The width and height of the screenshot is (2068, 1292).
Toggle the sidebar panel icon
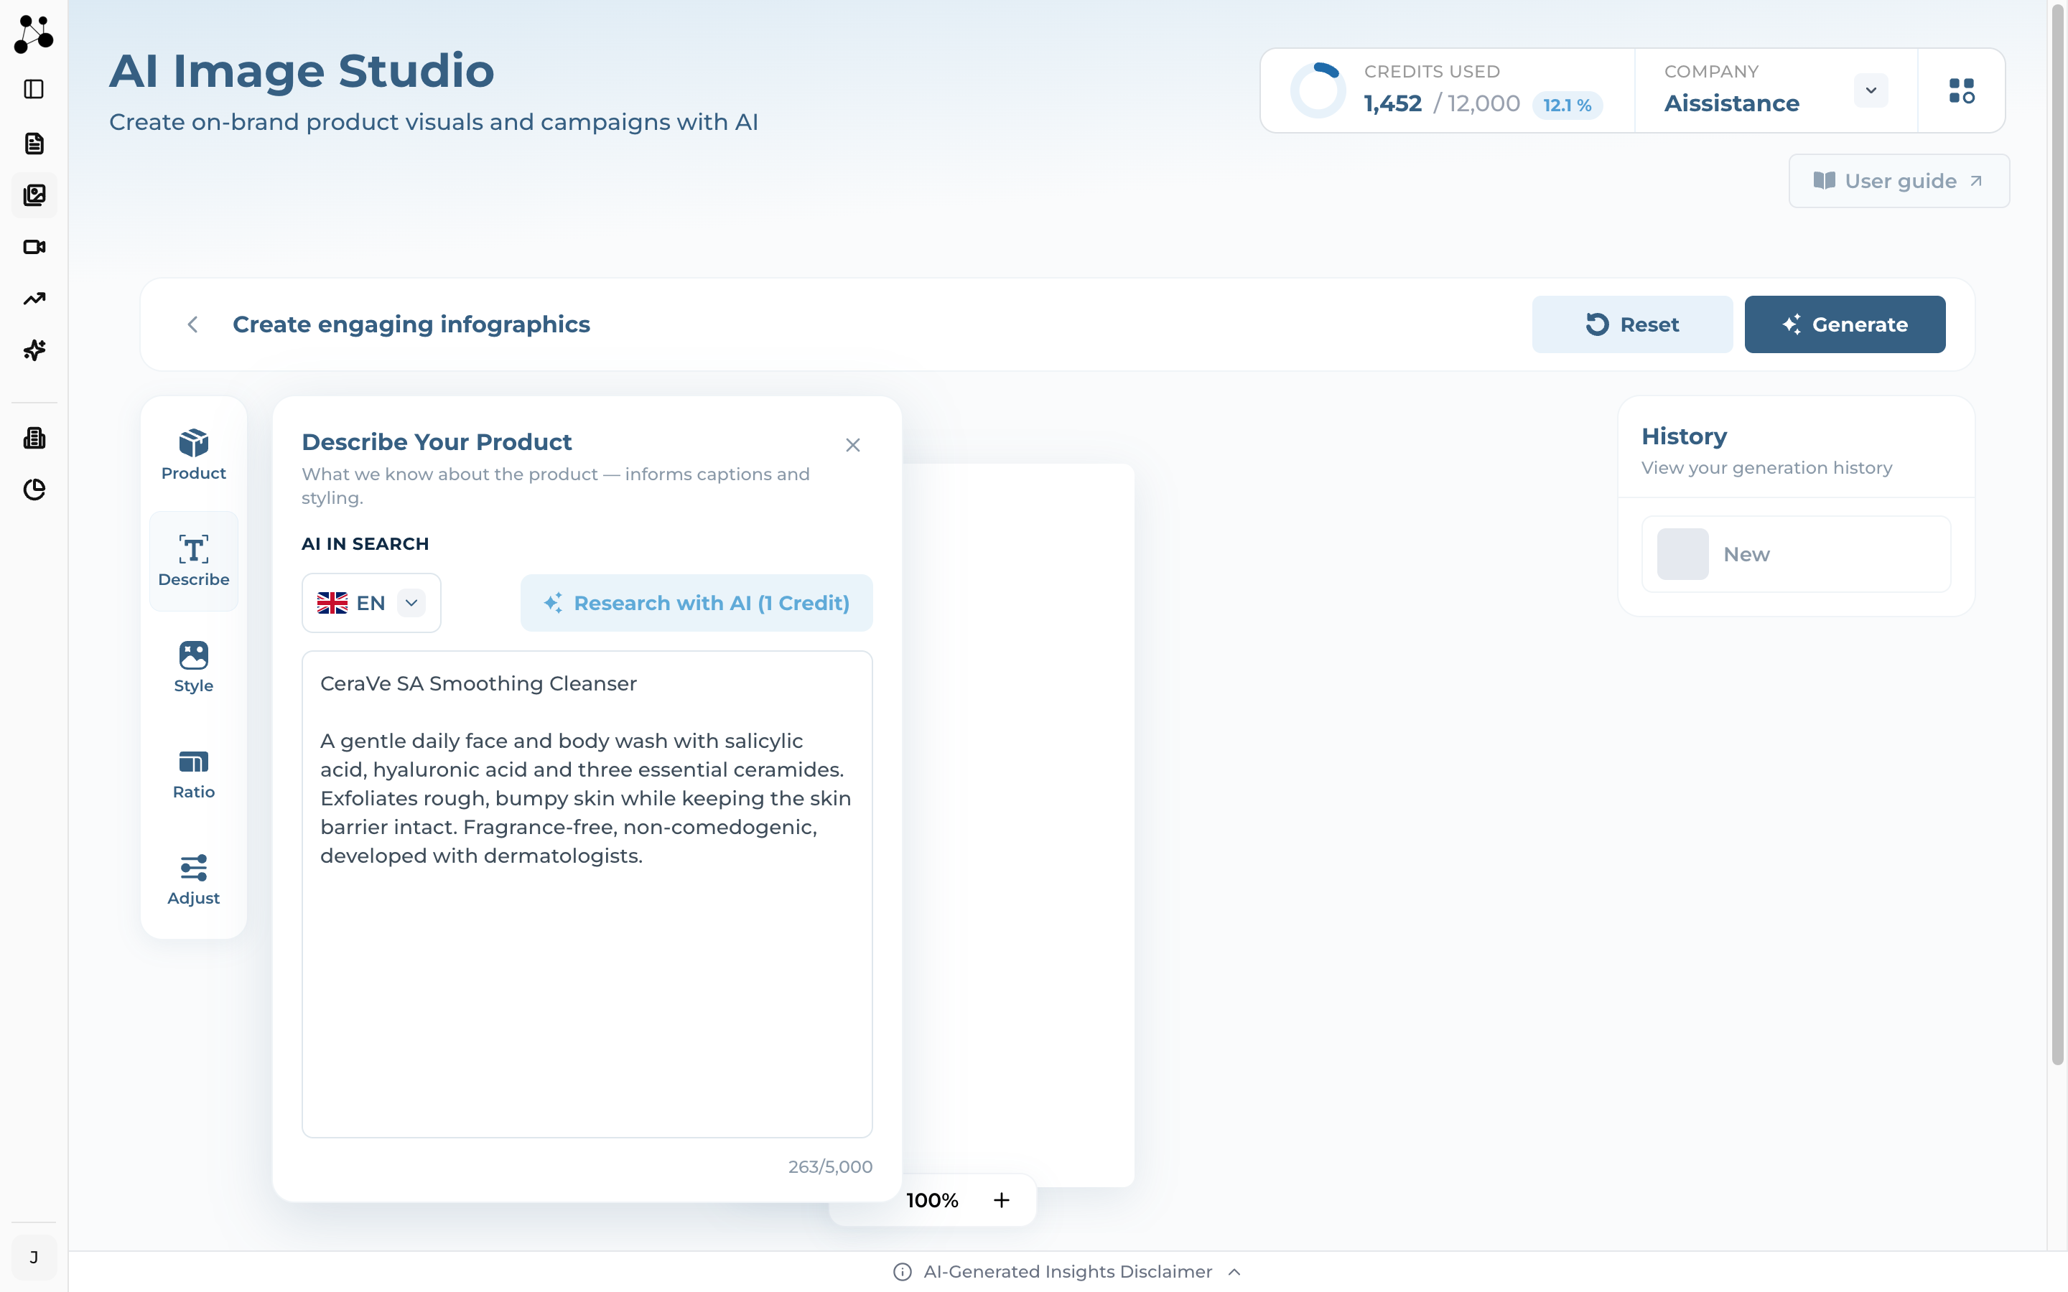click(34, 89)
